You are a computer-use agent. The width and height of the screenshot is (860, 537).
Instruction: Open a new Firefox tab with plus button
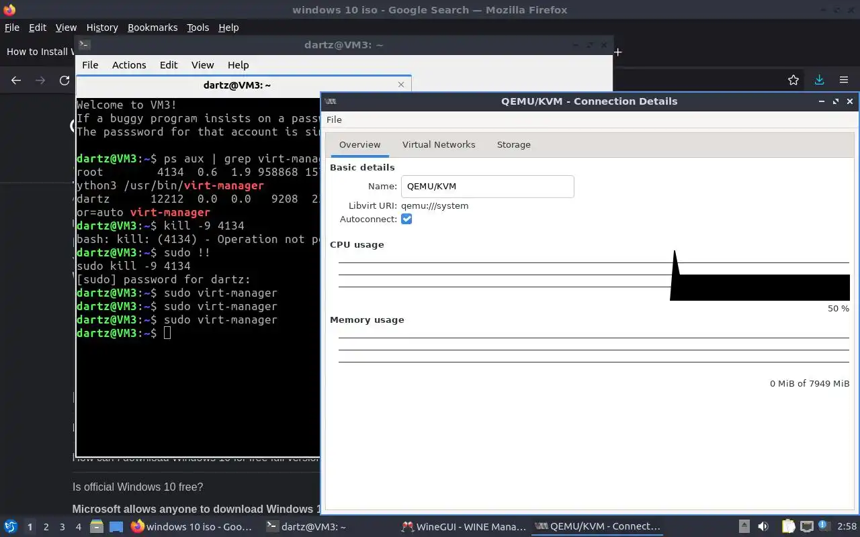pos(618,52)
